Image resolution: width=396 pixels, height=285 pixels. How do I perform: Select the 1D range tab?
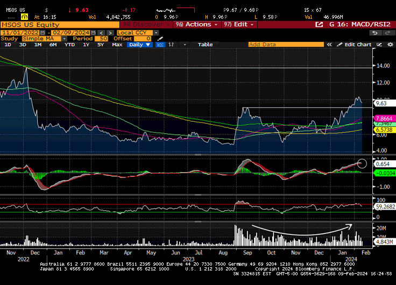[x=8, y=45]
